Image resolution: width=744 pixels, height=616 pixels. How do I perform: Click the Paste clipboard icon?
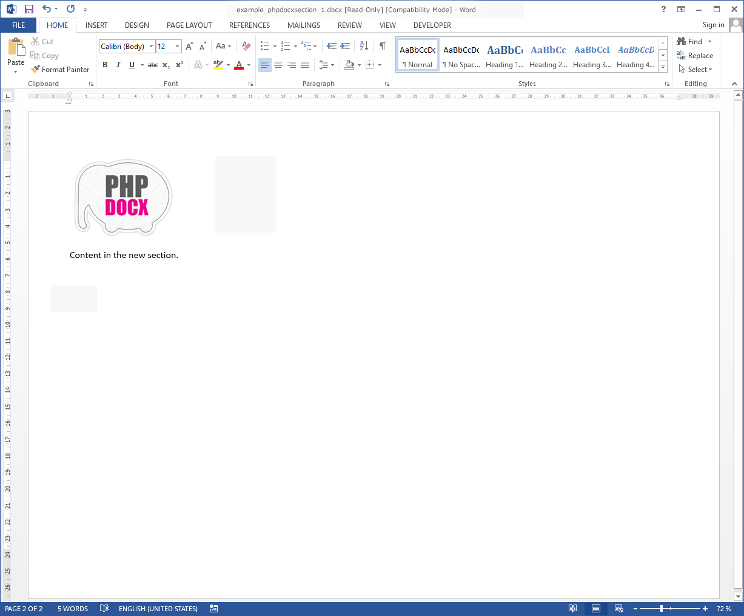pyautogui.click(x=16, y=47)
